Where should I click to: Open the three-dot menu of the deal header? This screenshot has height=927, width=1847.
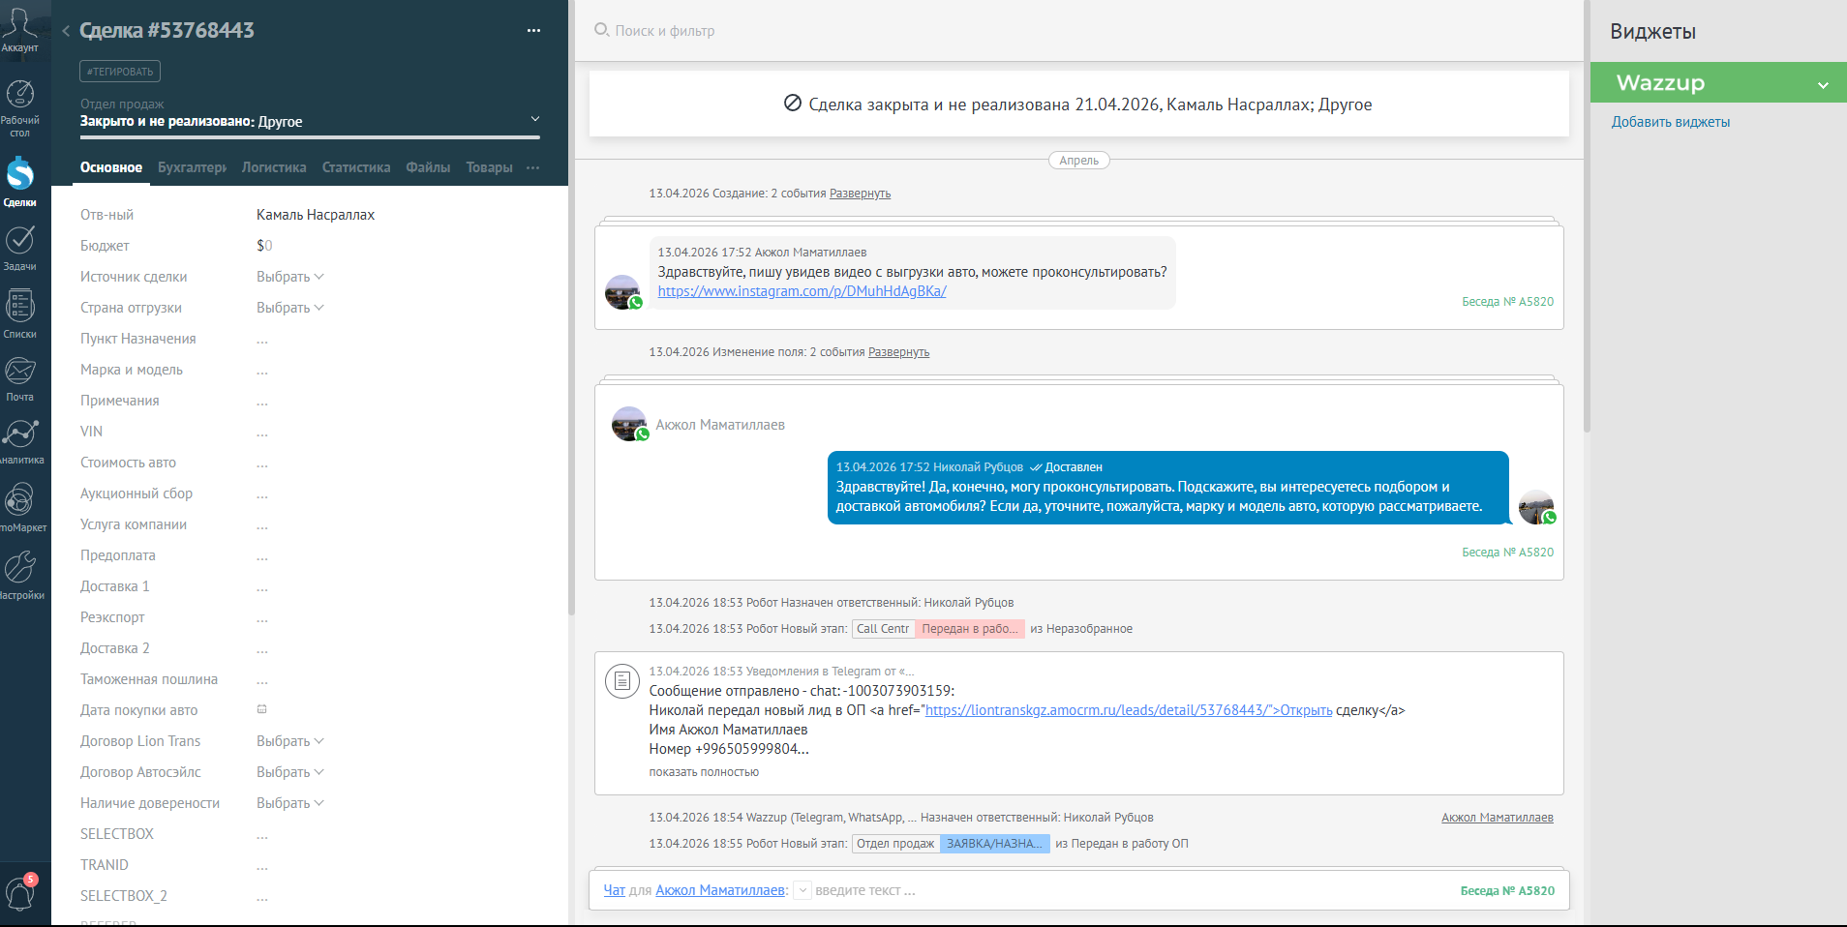point(533,31)
